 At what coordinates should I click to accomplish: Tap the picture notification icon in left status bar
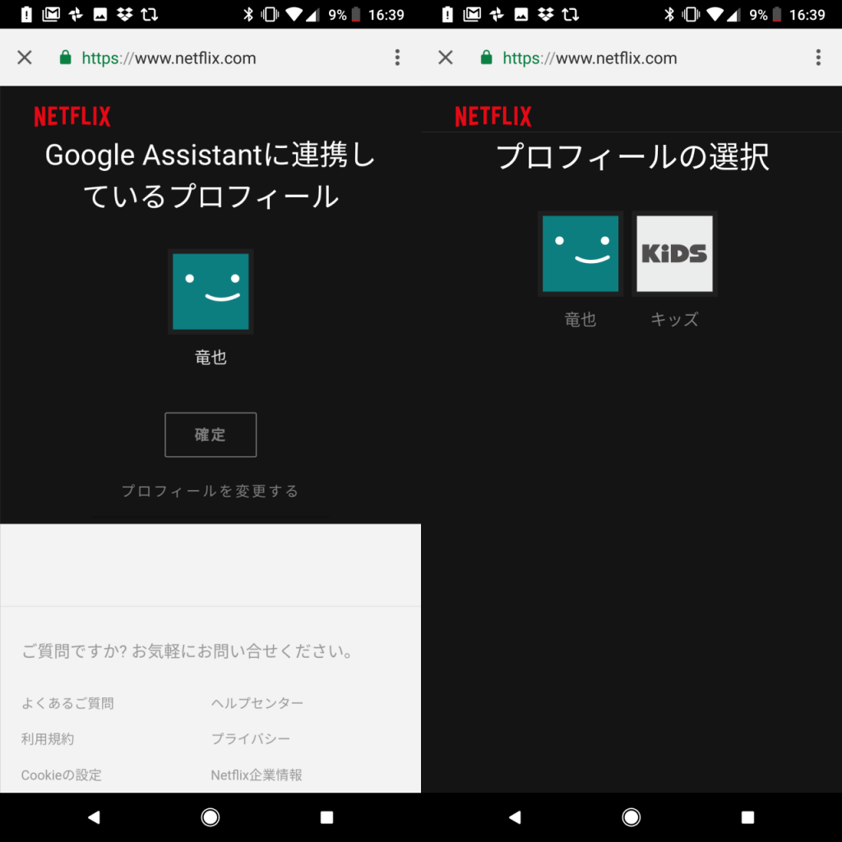pos(100,14)
